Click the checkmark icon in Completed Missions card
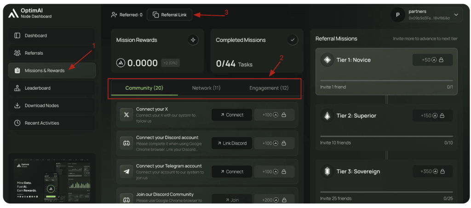Viewport: 471px width, 208px height. (293, 40)
